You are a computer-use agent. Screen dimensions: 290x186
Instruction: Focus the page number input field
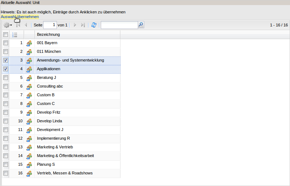(x=50, y=25)
